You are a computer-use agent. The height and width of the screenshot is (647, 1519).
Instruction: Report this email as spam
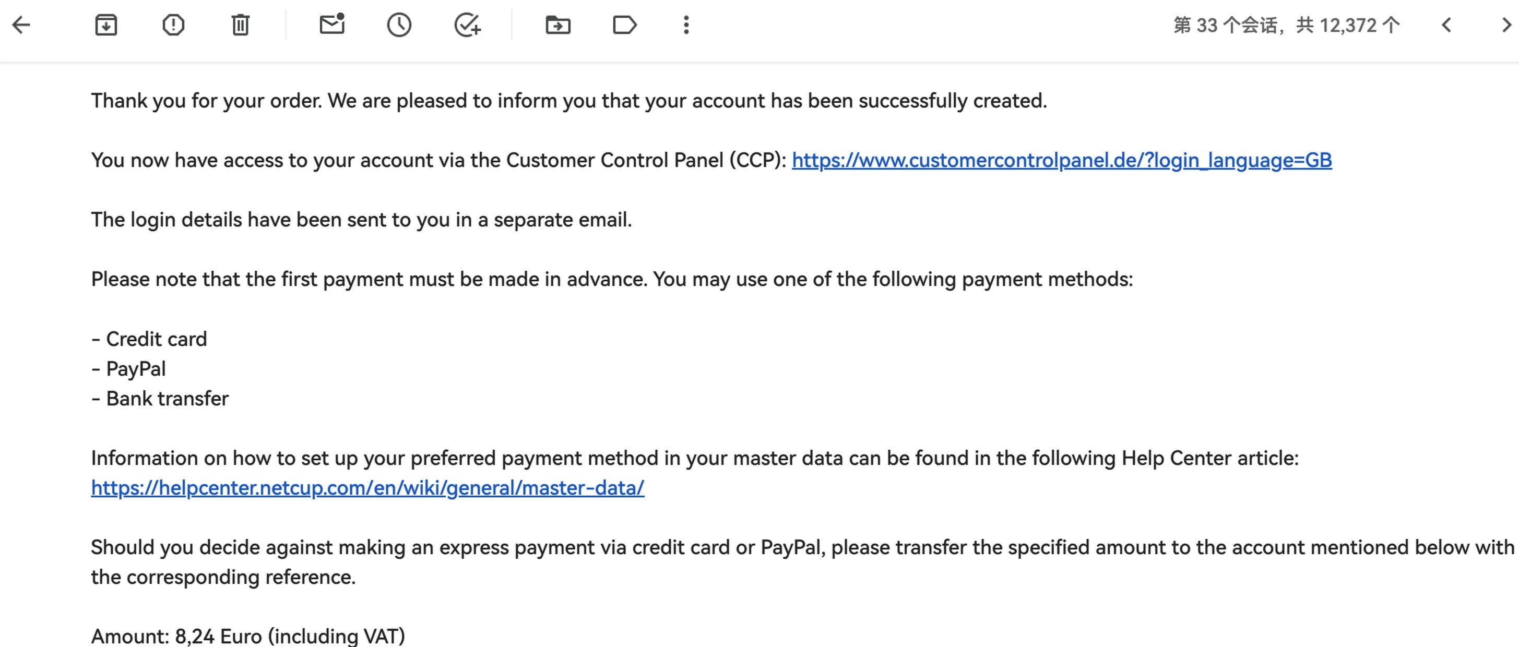click(173, 25)
